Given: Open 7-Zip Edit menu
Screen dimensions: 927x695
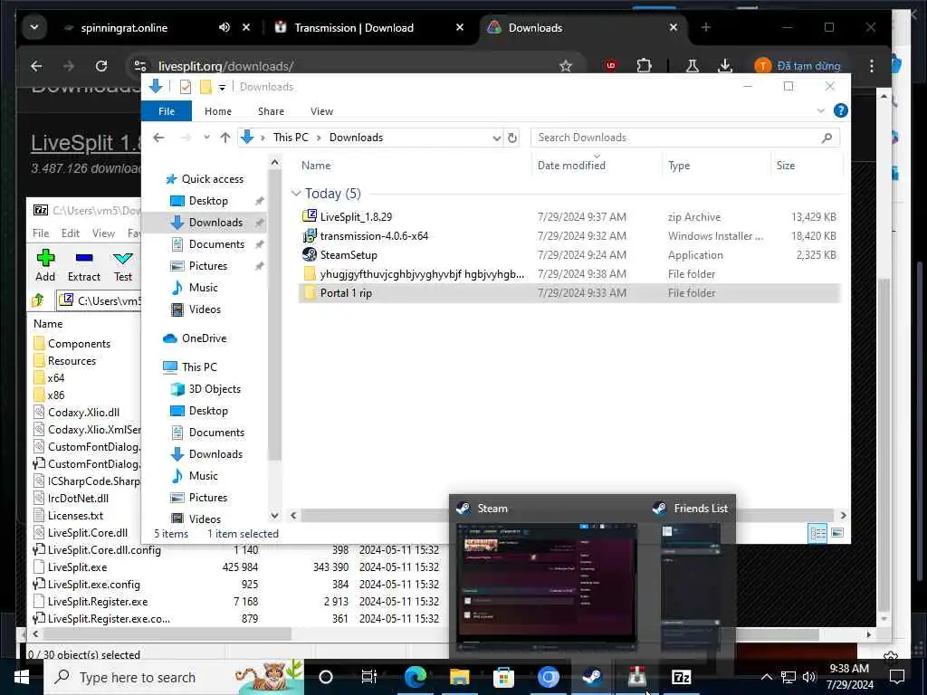Looking at the screenshot, I should pyautogui.click(x=71, y=233).
